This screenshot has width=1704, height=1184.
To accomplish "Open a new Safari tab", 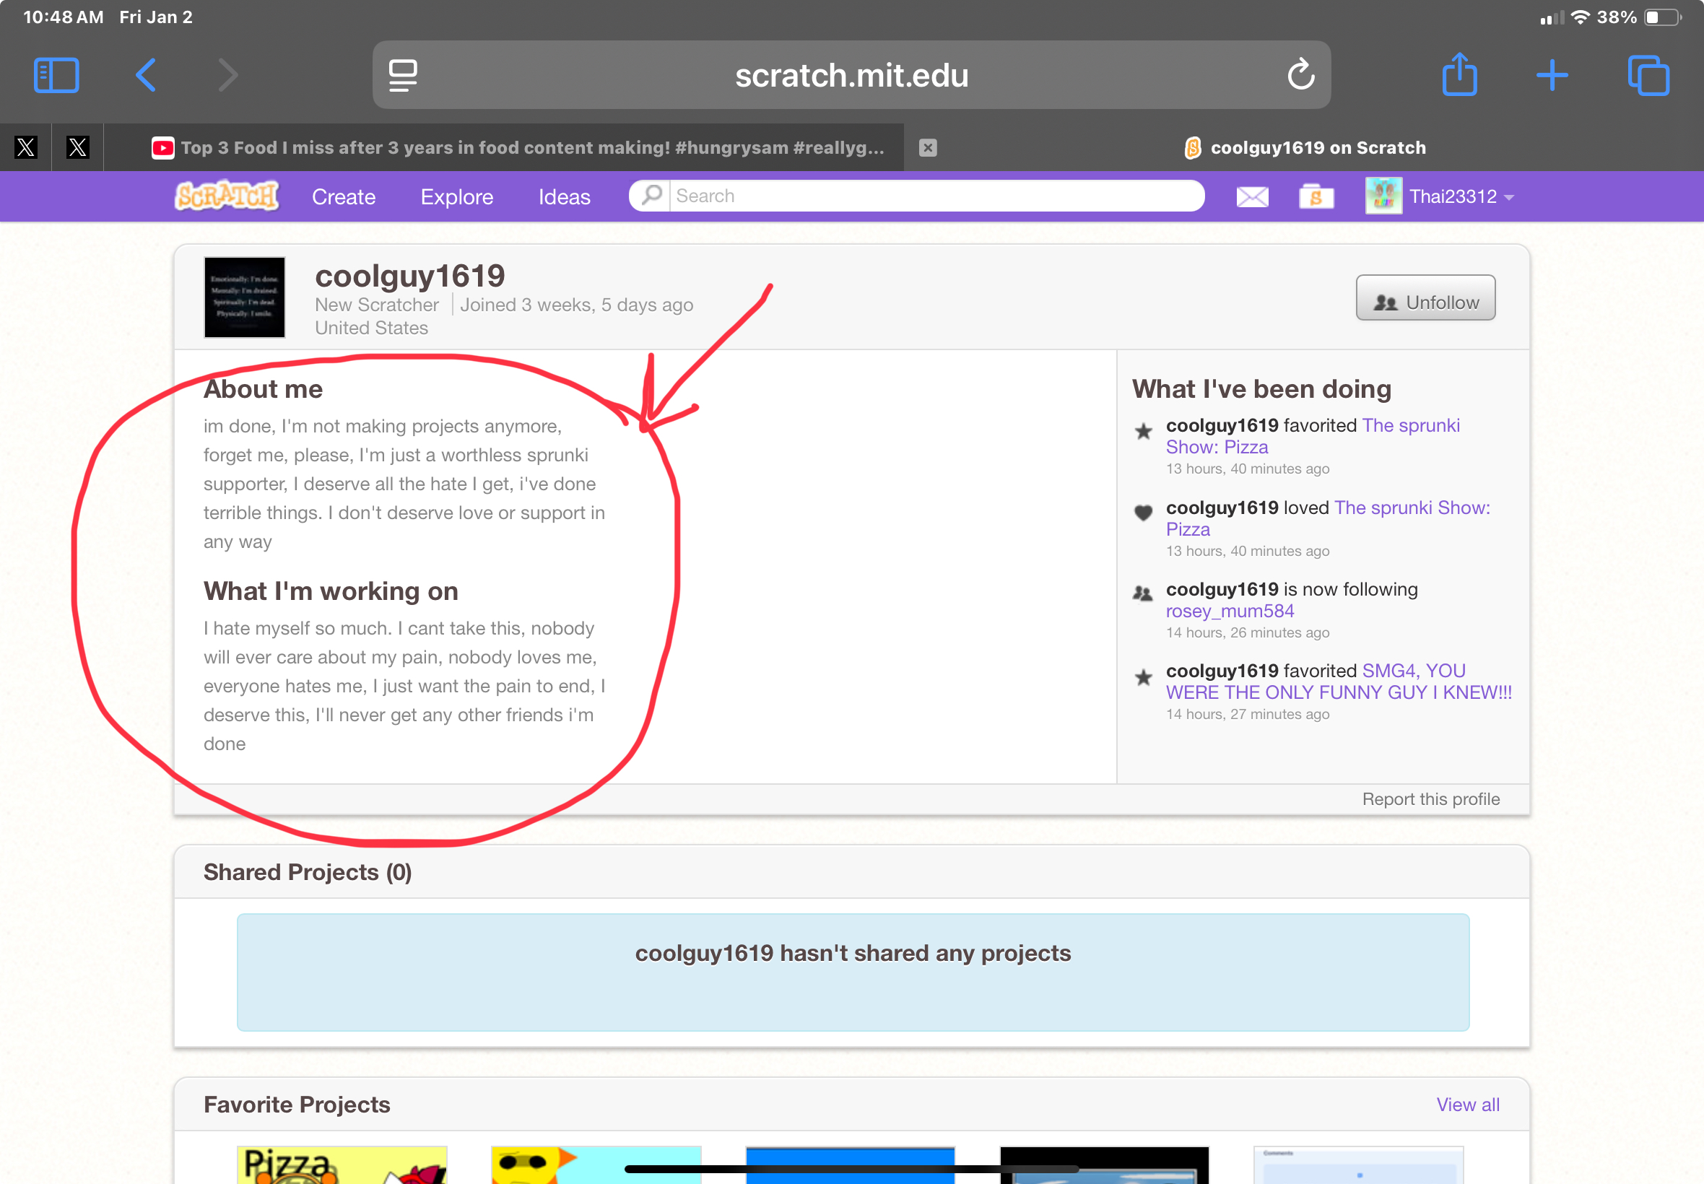I will [x=1552, y=76].
